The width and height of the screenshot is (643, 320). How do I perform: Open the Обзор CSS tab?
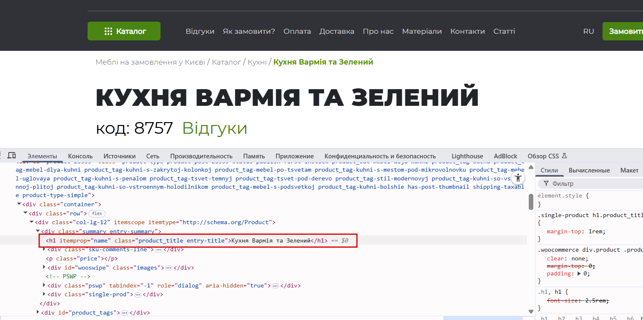click(x=543, y=156)
